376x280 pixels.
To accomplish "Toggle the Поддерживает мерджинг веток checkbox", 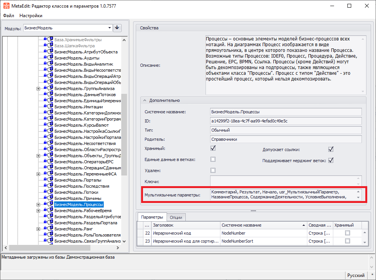I will click(x=331, y=160).
